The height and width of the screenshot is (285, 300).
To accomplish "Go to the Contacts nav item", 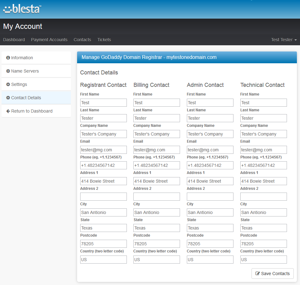I will (x=82, y=40).
